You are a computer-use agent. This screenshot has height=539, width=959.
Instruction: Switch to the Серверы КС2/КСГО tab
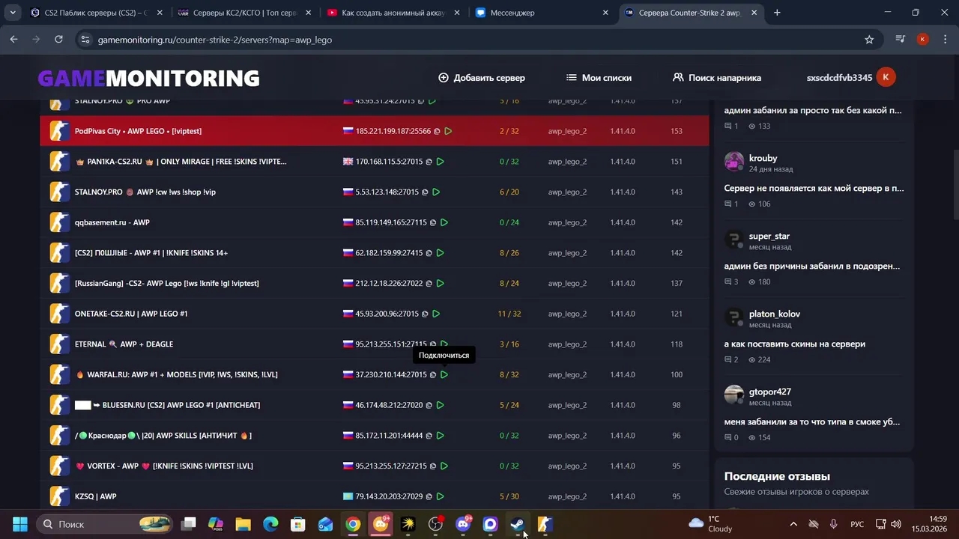[245, 13]
